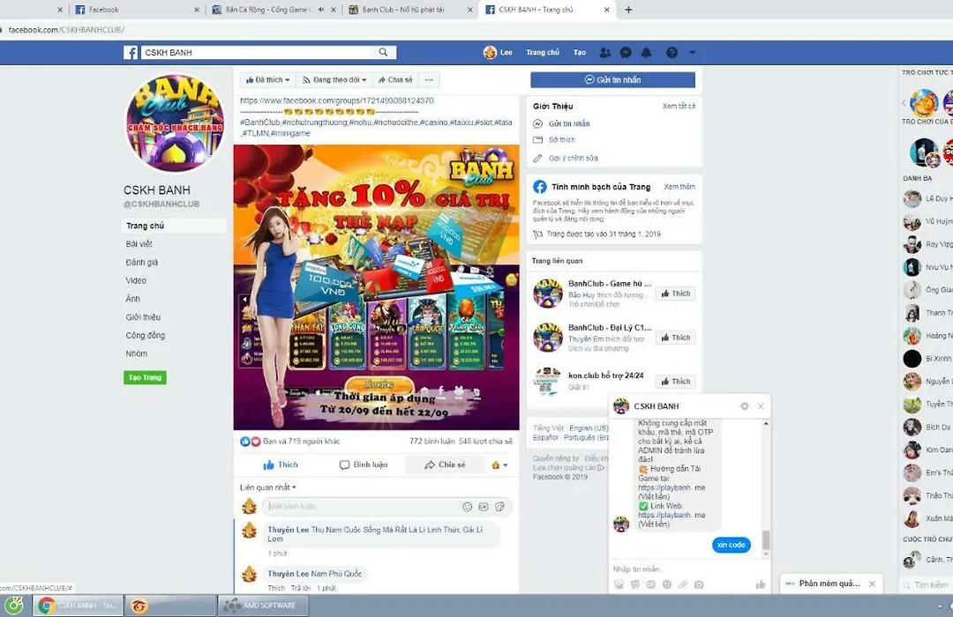Screen dimensions: 953x617
Task: Open the emoji icon in the comment box
Action: click(x=467, y=507)
